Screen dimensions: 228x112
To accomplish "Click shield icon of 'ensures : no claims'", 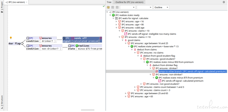I will pos(138,53).
